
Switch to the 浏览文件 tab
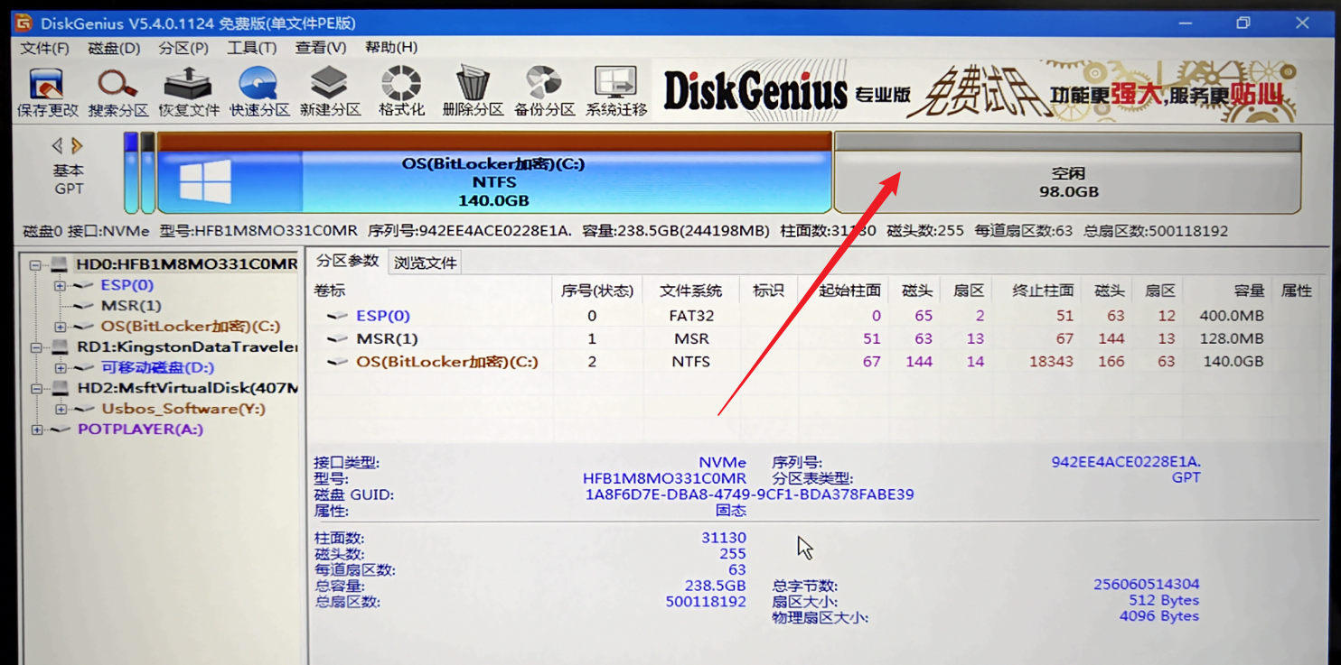point(425,263)
